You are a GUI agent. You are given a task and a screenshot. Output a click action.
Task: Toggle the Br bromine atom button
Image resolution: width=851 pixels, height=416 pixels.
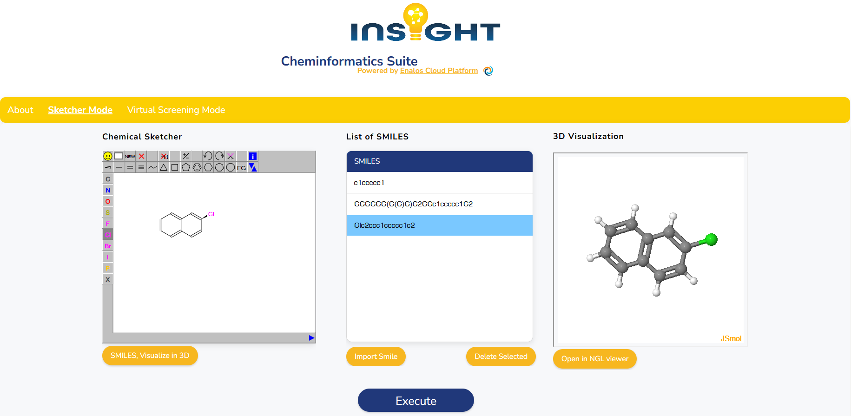108,246
